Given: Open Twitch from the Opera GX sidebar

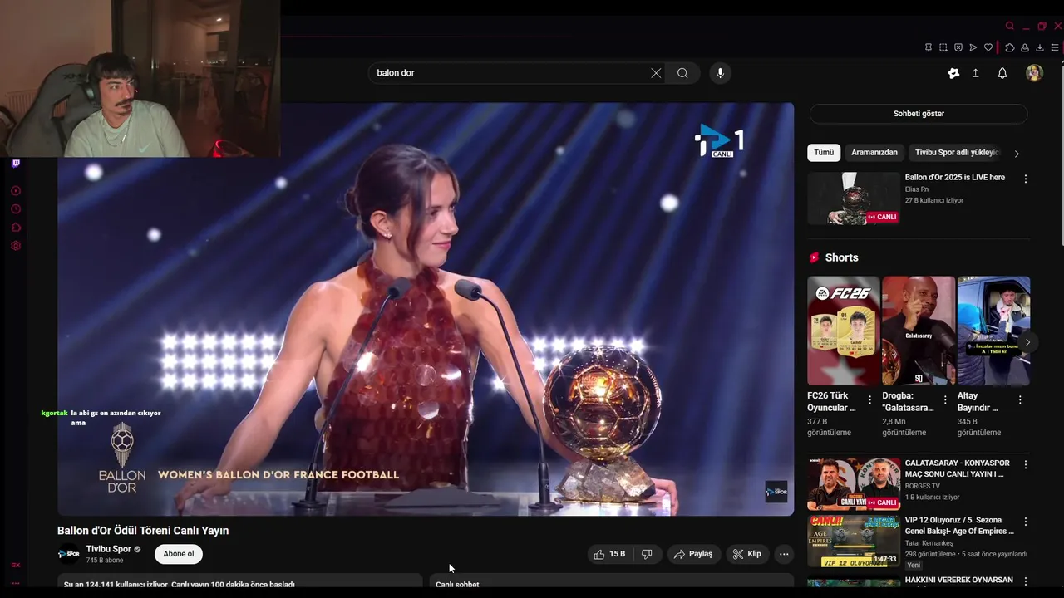Looking at the screenshot, I should tap(15, 164).
